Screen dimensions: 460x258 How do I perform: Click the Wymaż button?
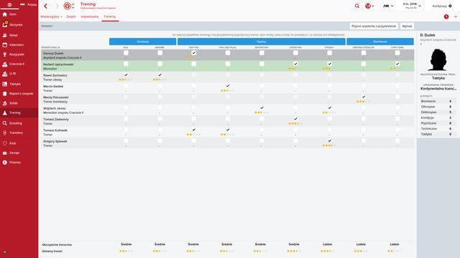(407, 26)
